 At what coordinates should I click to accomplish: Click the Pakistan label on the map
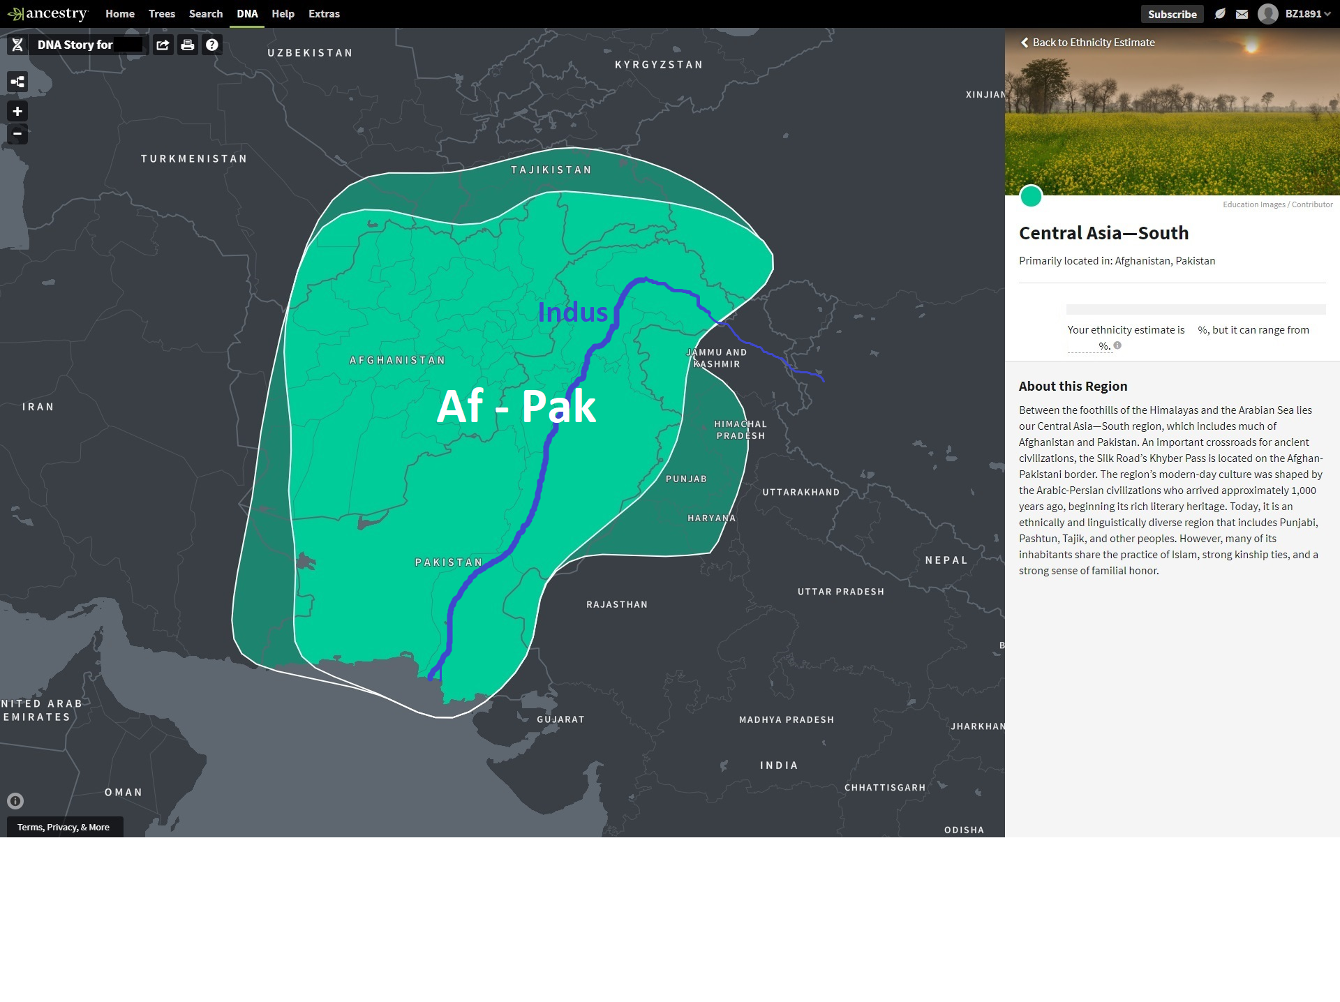point(449,562)
